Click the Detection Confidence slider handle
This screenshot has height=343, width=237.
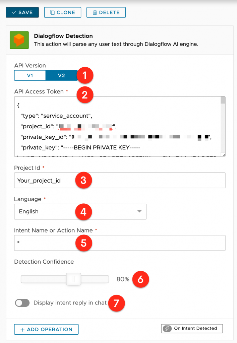click(x=73, y=279)
